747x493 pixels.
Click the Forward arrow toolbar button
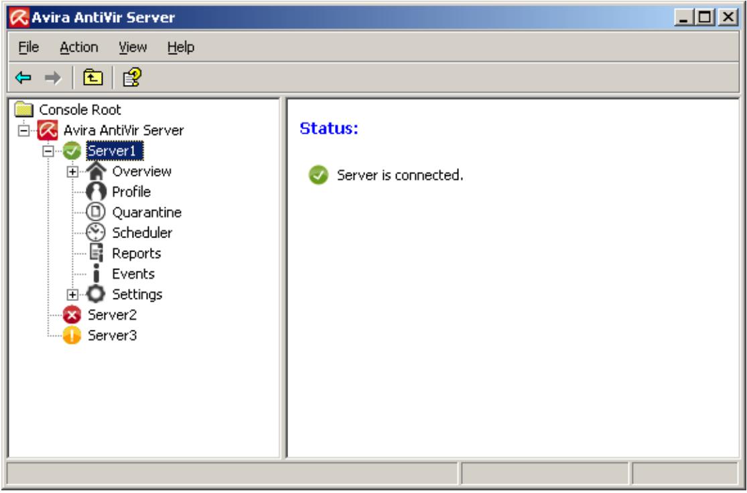(53, 77)
